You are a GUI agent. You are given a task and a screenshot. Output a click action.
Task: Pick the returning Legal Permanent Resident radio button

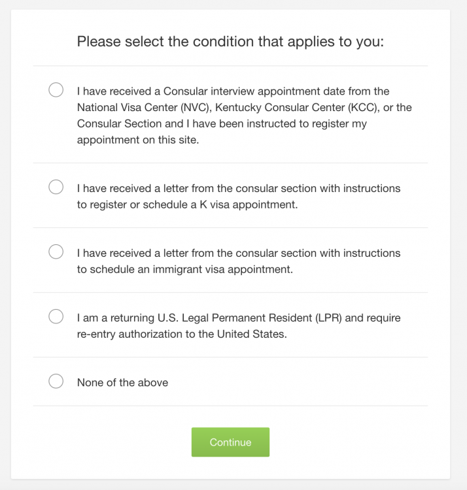56,317
